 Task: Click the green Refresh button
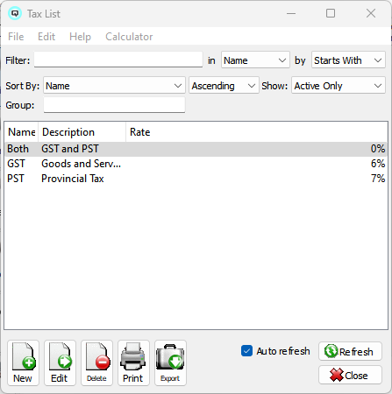pyautogui.click(x=350, y=351)
